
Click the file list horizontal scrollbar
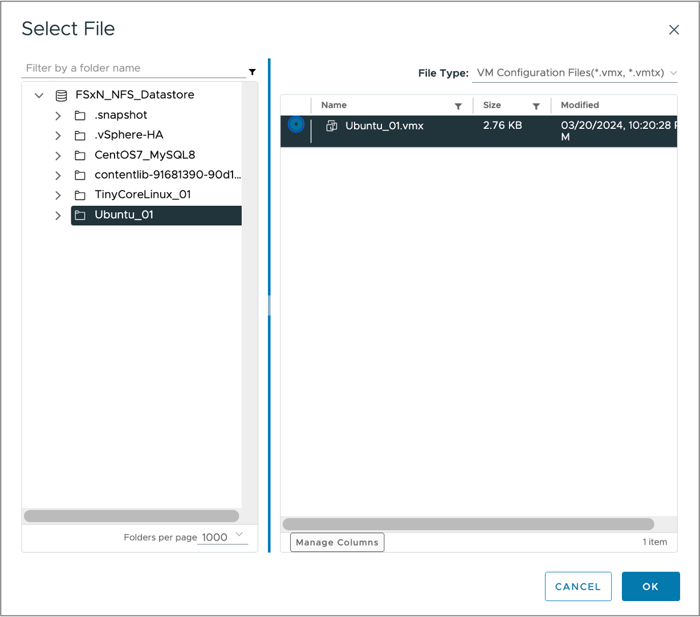[469, 524]
